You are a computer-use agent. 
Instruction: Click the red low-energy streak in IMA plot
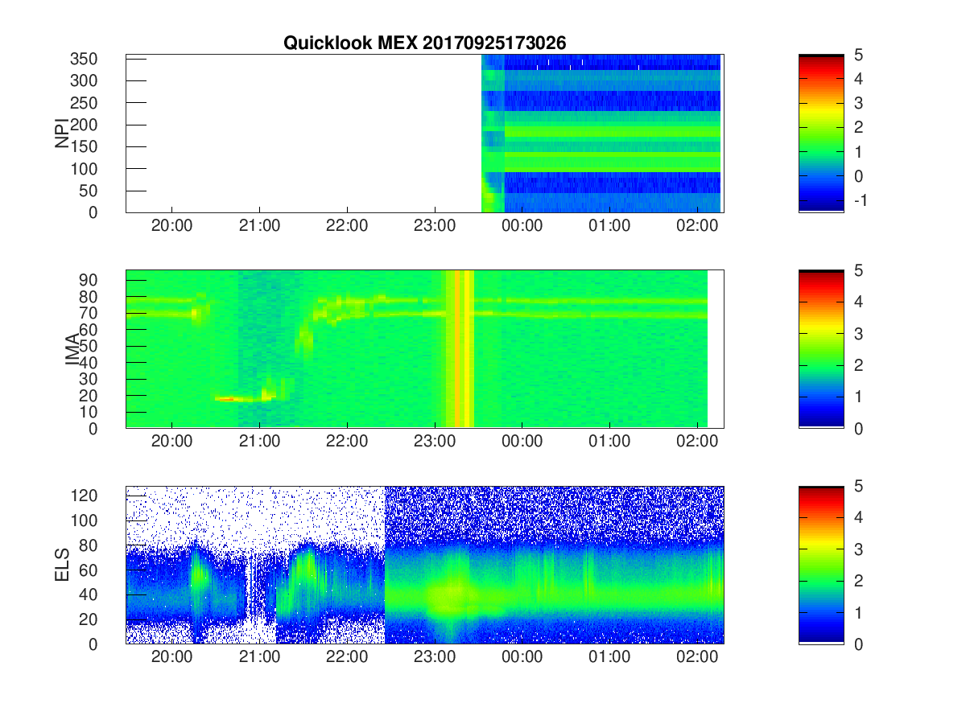[x=227, y=398]
